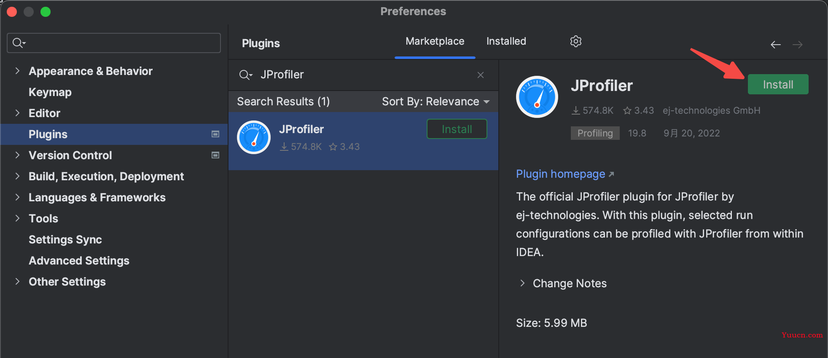
Task: Click version number 19.8
Action: 637,133
